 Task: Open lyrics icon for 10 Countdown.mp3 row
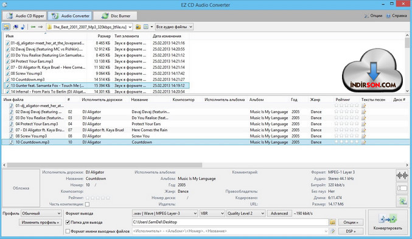click(x=364, y=142)
